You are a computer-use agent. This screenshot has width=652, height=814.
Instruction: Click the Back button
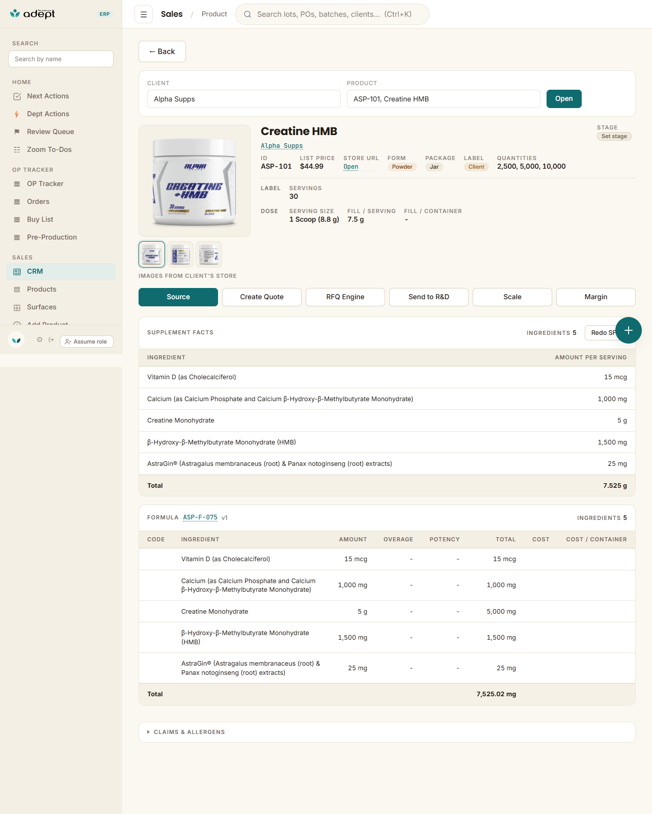coord(162,51)
